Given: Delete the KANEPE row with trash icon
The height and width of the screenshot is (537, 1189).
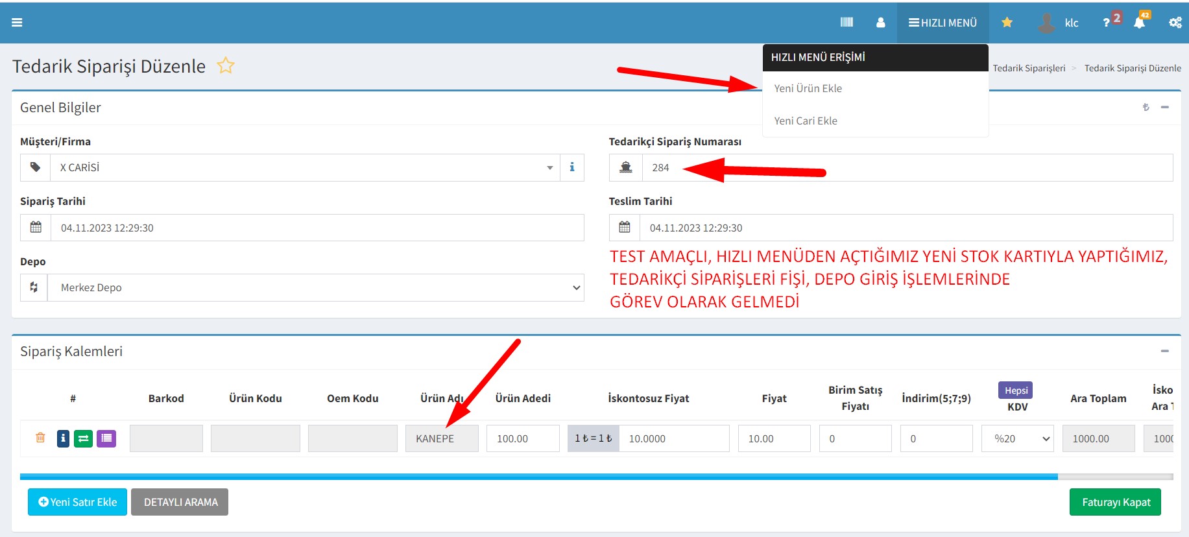Looking at the screenshot, I should coord(40,438).
